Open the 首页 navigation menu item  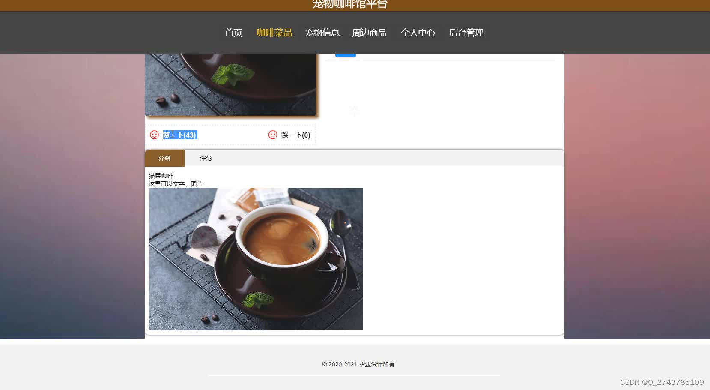pyautogui.click(x=233, y=33)
